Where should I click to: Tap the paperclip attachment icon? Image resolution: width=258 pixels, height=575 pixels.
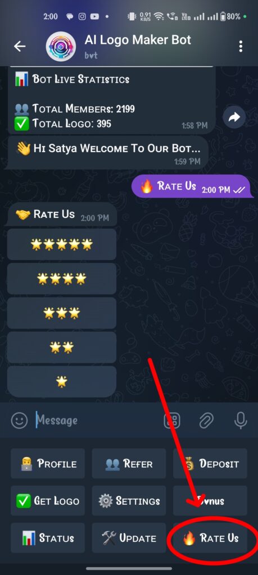pos(206,421)
